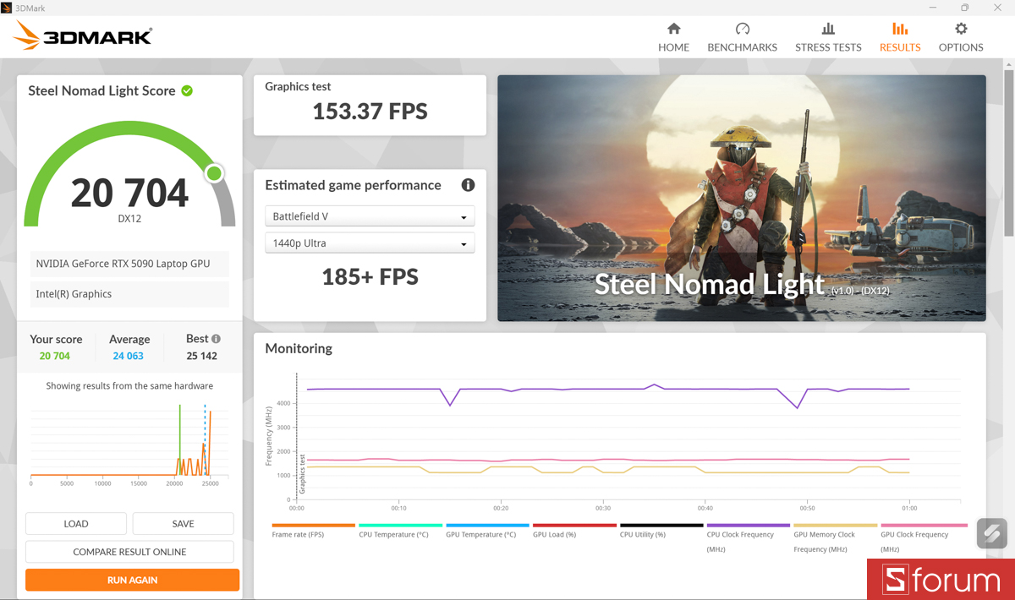Click the best score 25 142
The height and width of the screenshot is (600, 1015).
pyautogui.click(x=202, y=356)
